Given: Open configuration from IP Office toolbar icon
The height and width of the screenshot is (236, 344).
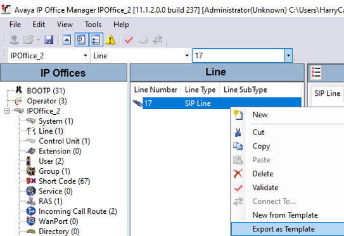Looking at the screenshot, I should coord(15,40).
